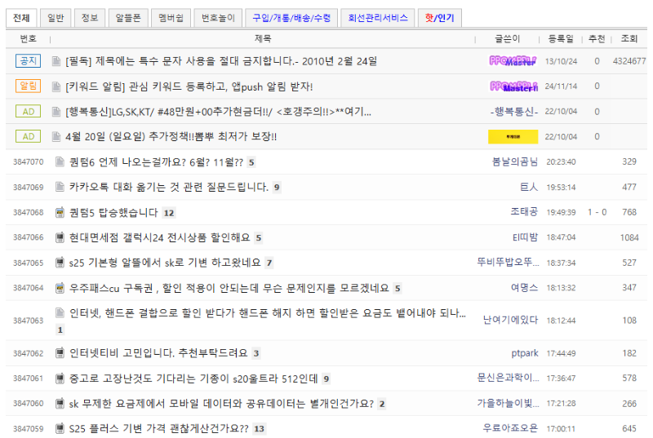Open sk 무제한 요금제 데이터 post
The image size is (653, 438).
(221, 404)
